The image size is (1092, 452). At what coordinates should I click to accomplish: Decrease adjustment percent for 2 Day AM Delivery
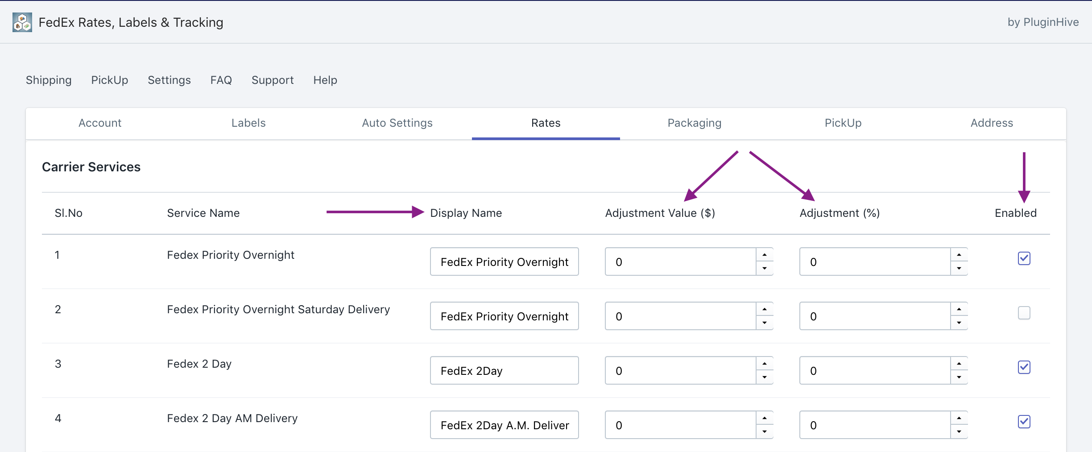click(x=959, y=432)
